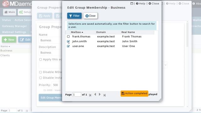
Task: Sort groups list by Name column
Action: pos(5,46)
